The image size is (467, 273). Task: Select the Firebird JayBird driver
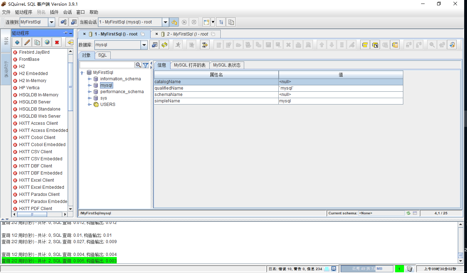click(34, 52)
